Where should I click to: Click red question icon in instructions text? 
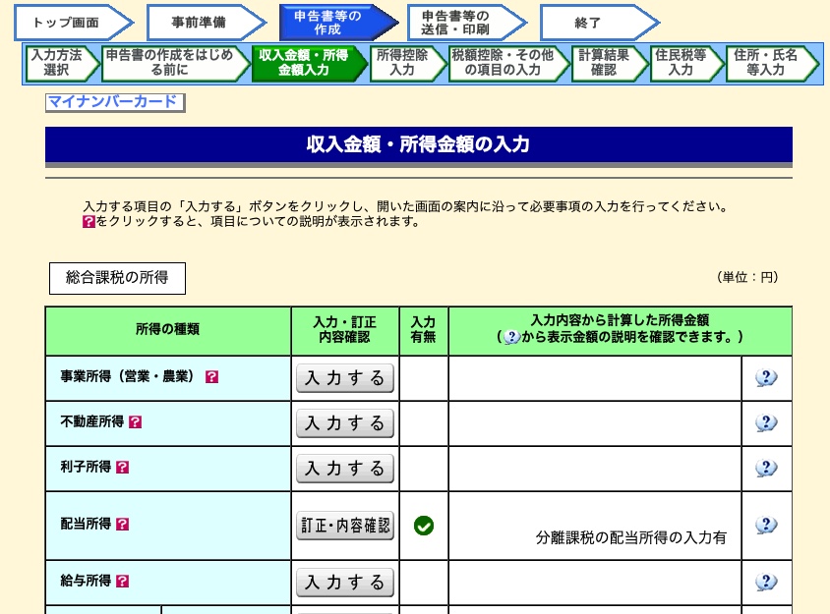pyautogui.click(x=89, y=222)
